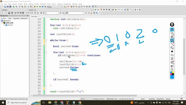186x105 pixels.
Task: Save the current file via toolbar icon
Action: (8, 7)
